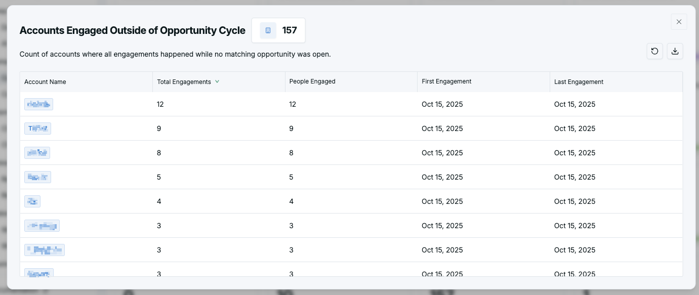Click the sort arrow on Total Engagements

217,81
